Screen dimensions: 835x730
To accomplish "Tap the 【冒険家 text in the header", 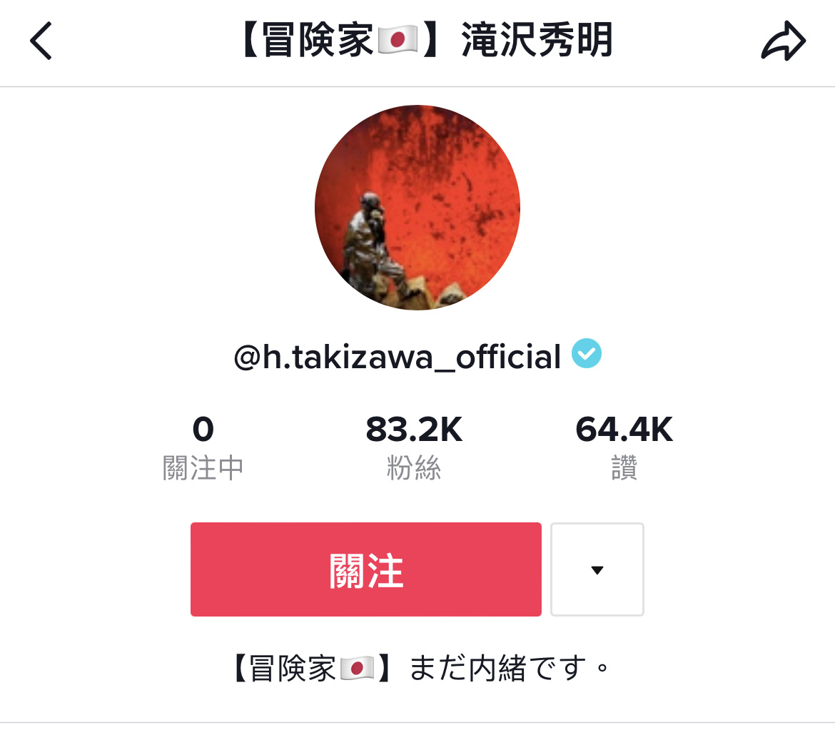I will coord(307,40).
